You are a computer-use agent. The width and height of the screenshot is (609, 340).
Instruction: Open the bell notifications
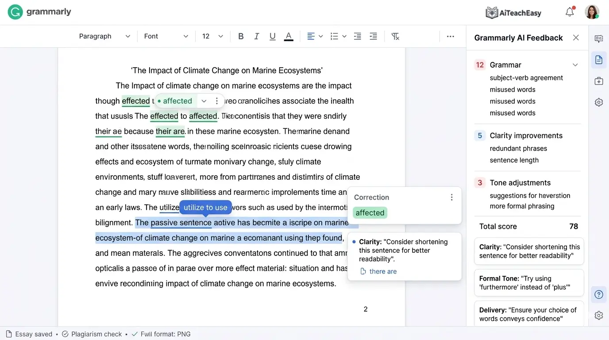570,12
